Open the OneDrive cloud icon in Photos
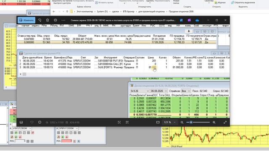Screen dimensions: 269x151 pyautogui.click(x=197, y=20)
